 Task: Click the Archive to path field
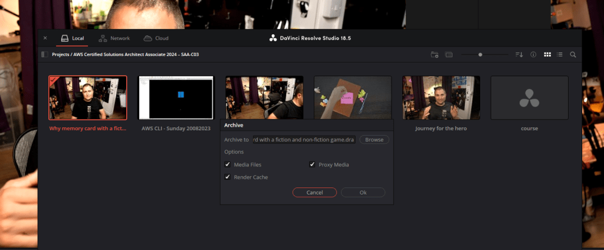click(304, 140)
